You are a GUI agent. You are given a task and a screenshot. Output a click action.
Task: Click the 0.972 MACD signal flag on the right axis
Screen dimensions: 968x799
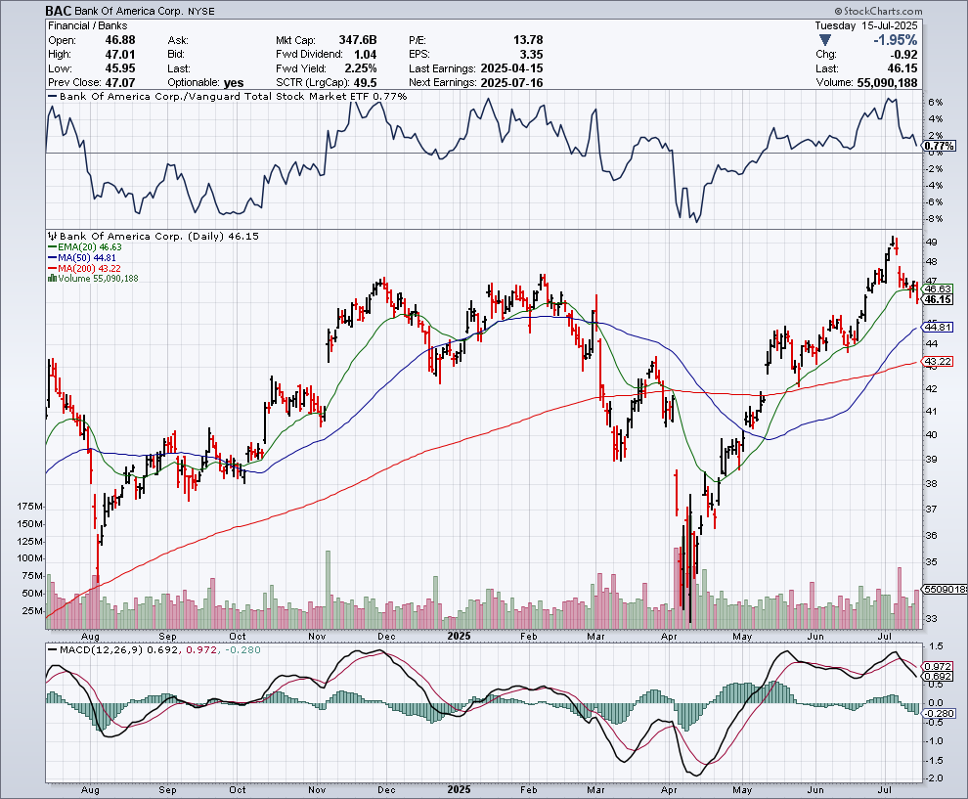[939, 667]
